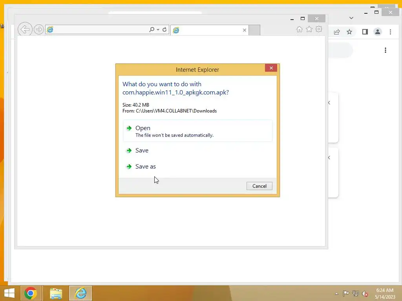Open Internet Explorer tools gear menu
The height and width of the screenshot is (301, 402).
coord(319,29)
